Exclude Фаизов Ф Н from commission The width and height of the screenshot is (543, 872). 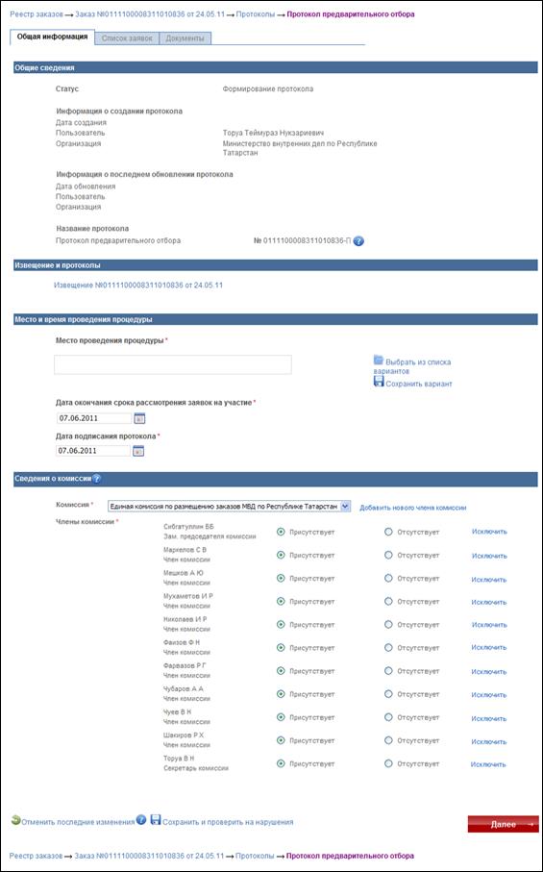point(489,647)
